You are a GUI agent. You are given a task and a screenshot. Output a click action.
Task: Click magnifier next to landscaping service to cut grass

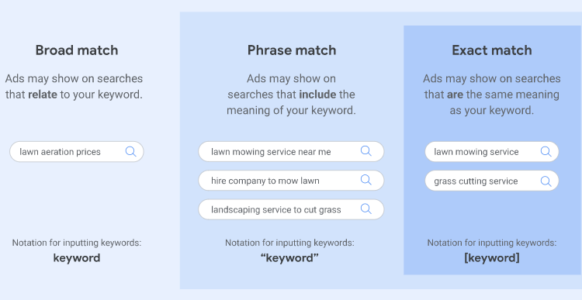pos(366,209)
